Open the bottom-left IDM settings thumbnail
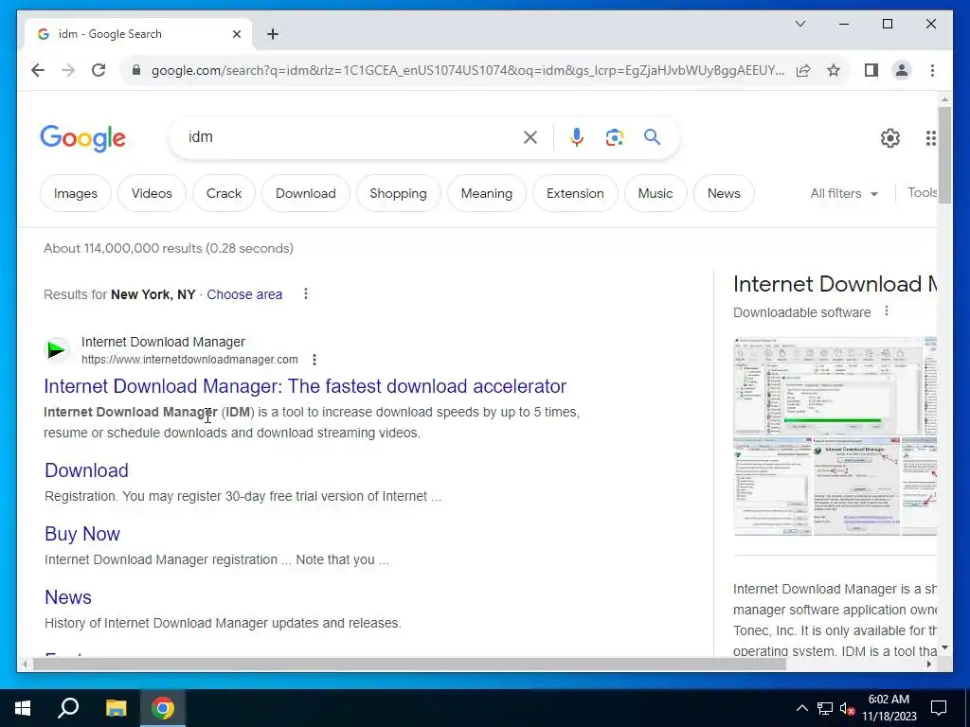Screen dimensions: 970x727 [x=772, y=488]
